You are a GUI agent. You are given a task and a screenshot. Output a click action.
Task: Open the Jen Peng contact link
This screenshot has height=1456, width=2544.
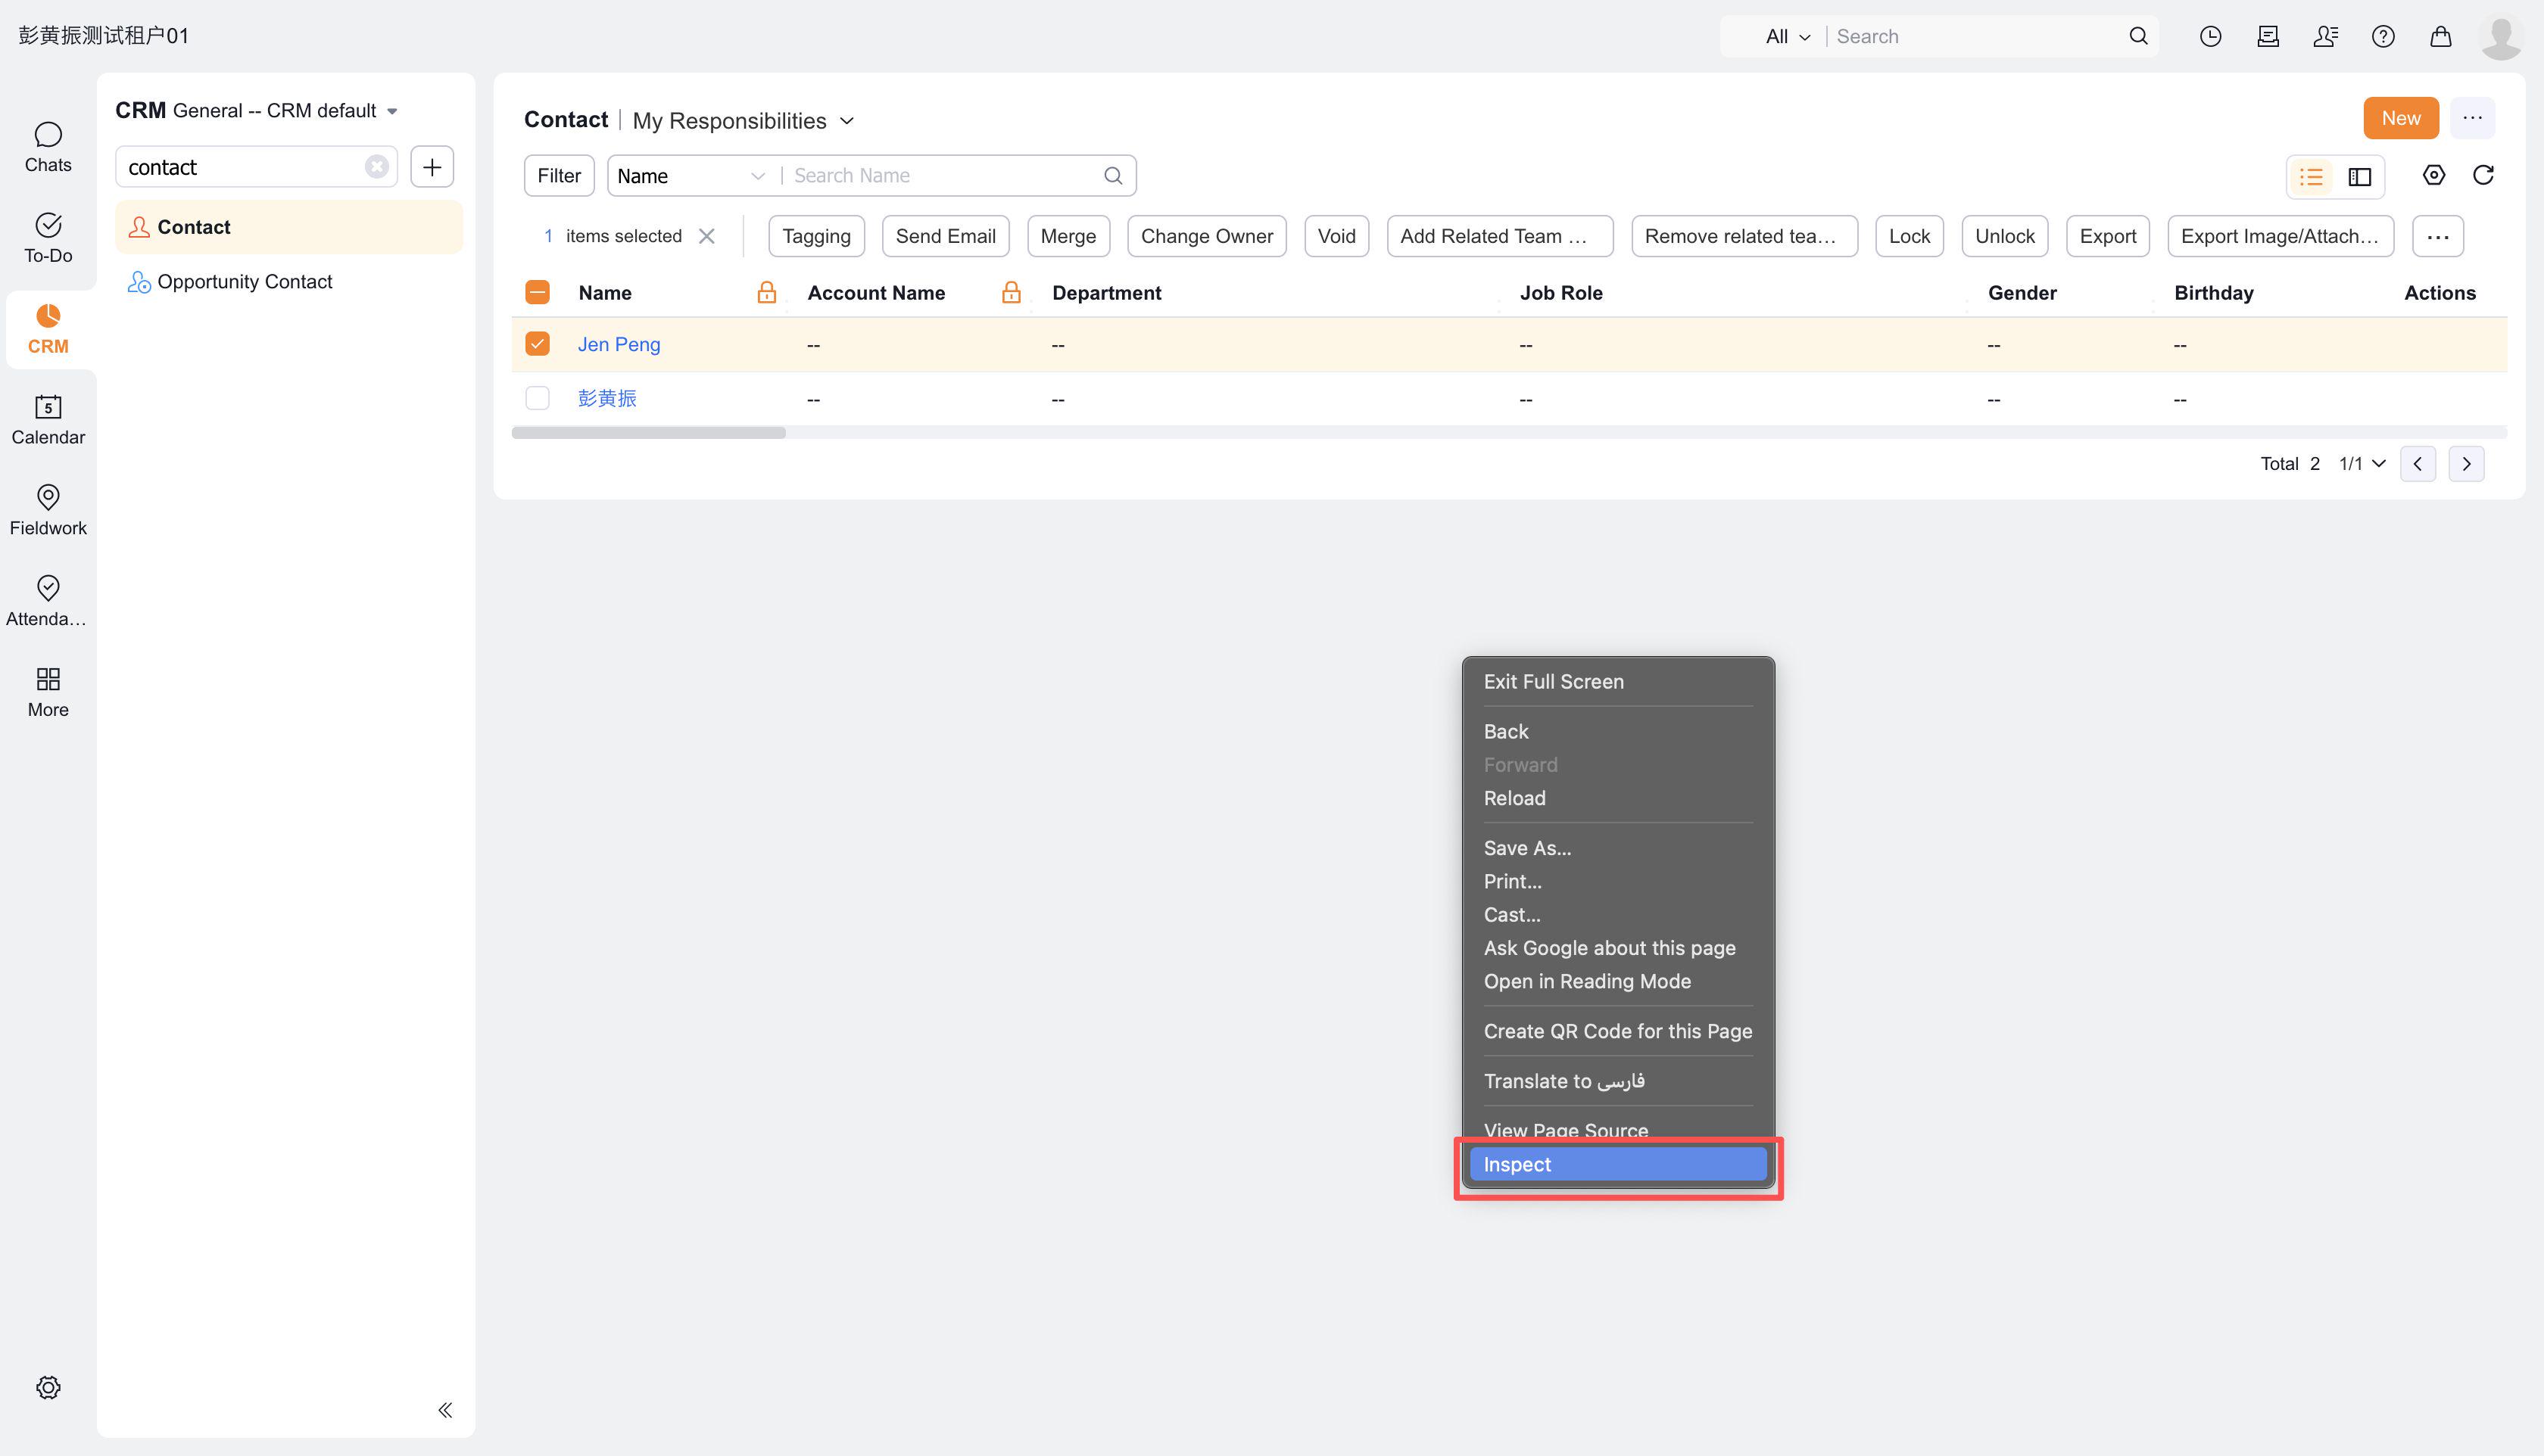click(x=619, y=344)
